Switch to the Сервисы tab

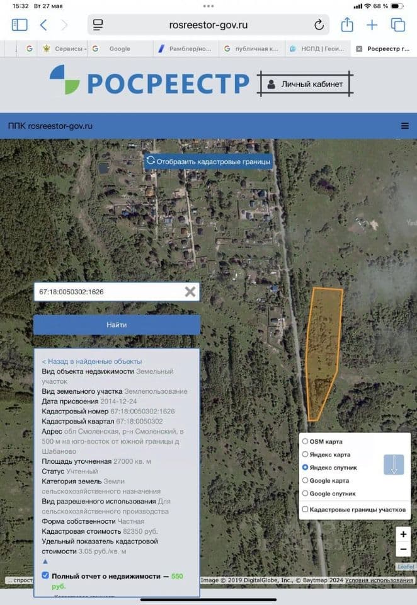click(62, 49)
